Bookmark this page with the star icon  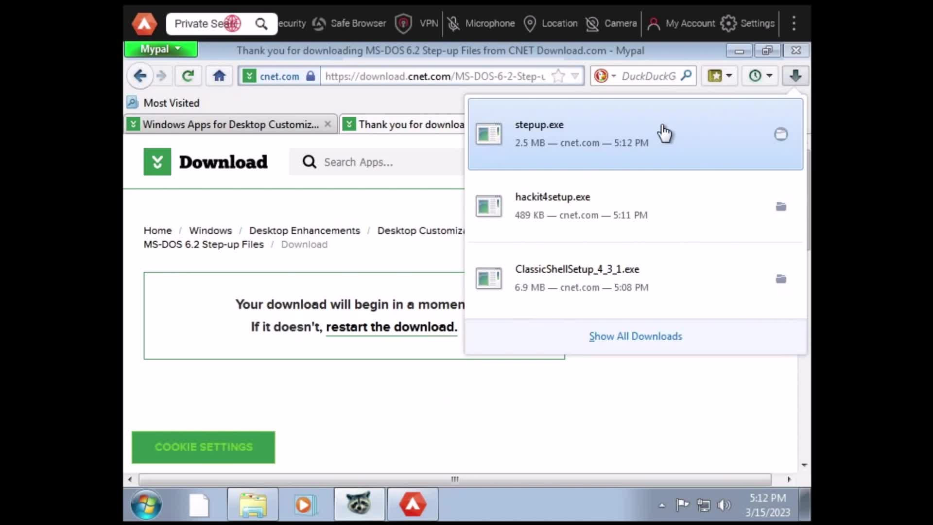[558, 76]
